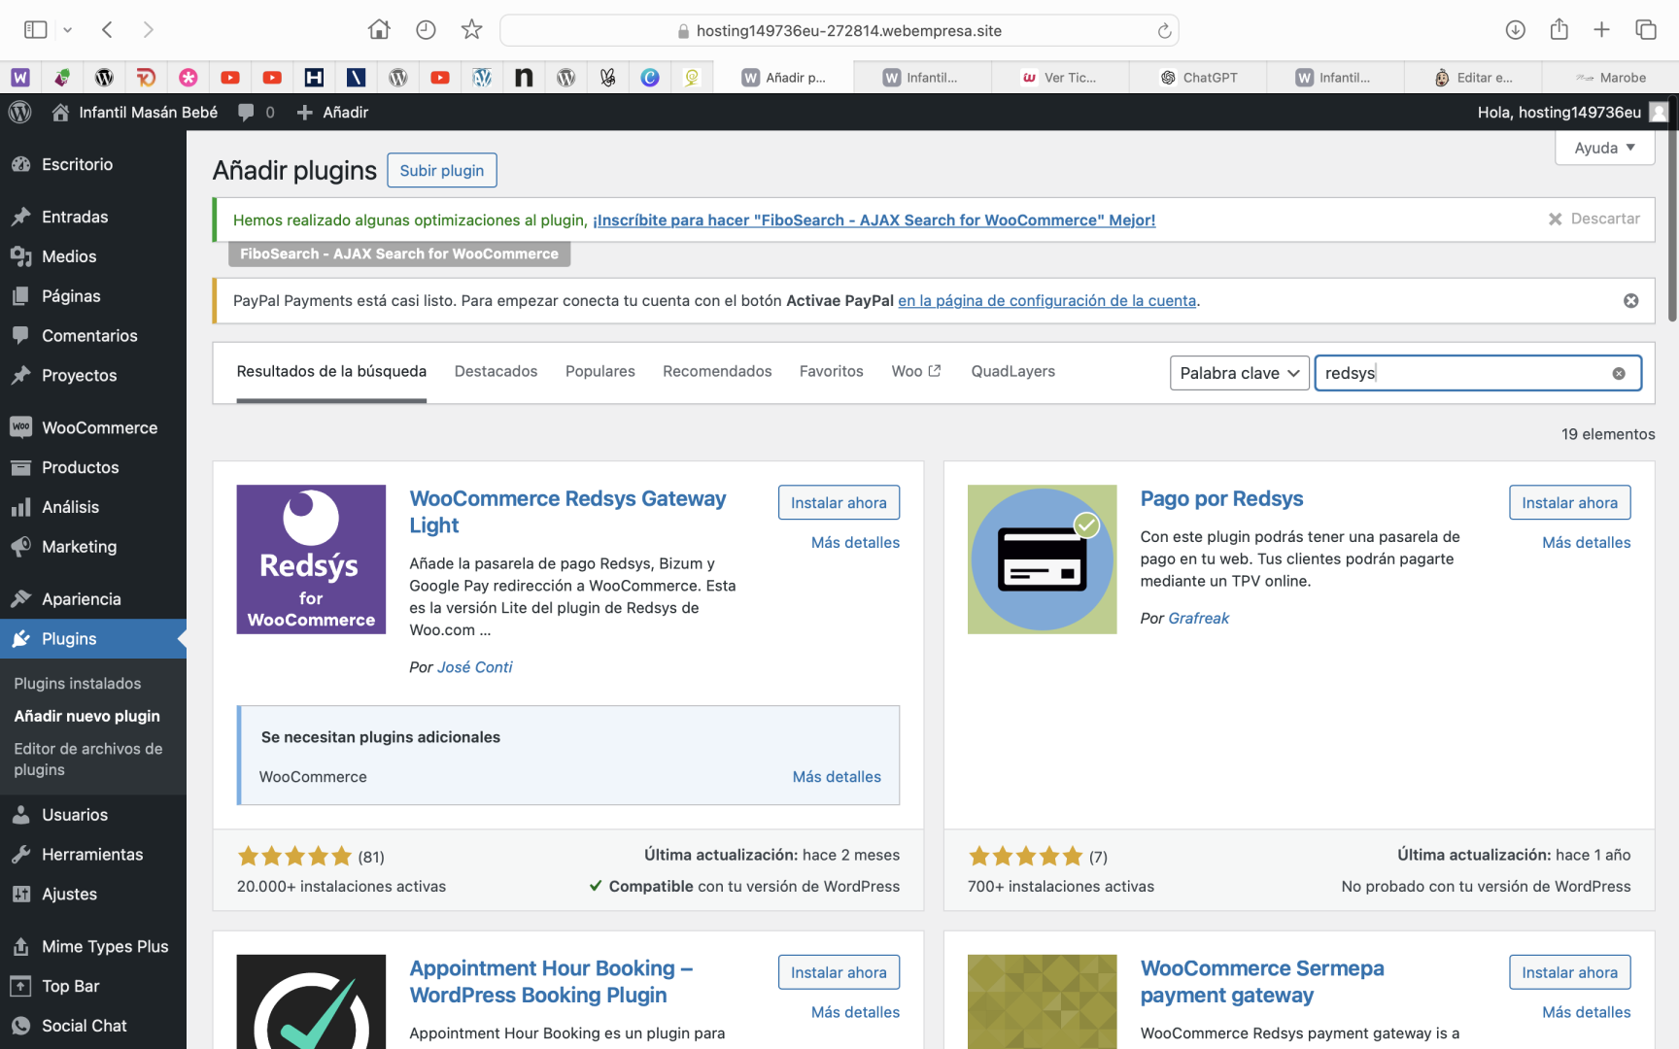1679x1049 pixels.
Task: Open the yellow swirl pinned tab
Action: point(692,78)
